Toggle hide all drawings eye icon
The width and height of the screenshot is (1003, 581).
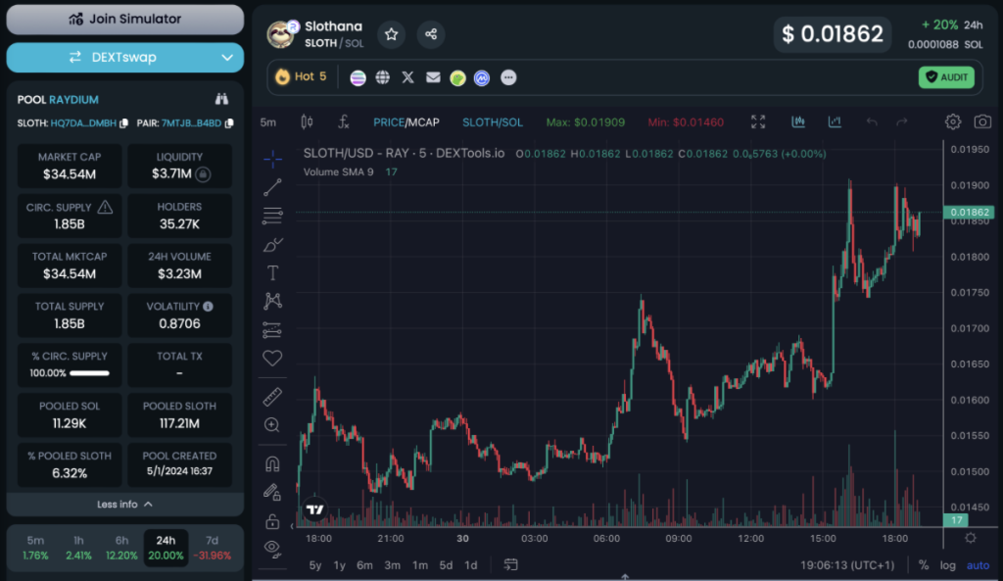(x=272, y=549)
